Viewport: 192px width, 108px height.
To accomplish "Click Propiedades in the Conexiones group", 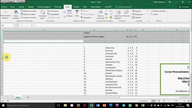I will pyautogui.click(x=53, y=14).
